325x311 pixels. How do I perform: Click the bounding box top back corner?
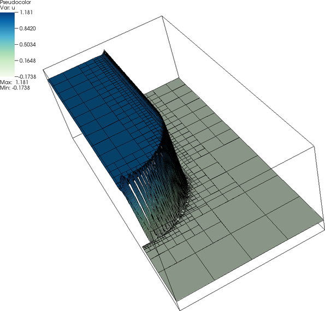point(162,16)
